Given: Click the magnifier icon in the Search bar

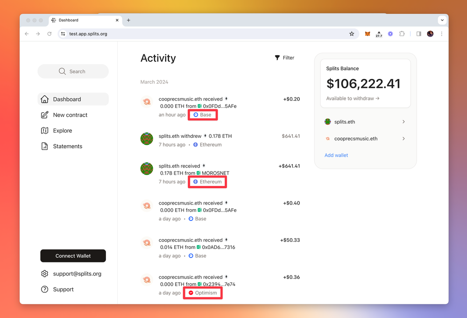Looking at the screenshot, I should 62,71.
